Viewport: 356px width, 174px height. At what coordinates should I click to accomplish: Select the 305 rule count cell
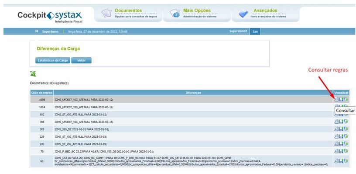click(42, 129)
